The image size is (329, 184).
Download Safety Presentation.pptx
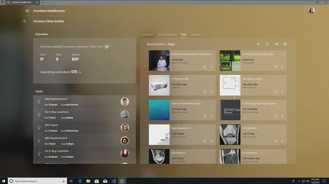[211, 116]
